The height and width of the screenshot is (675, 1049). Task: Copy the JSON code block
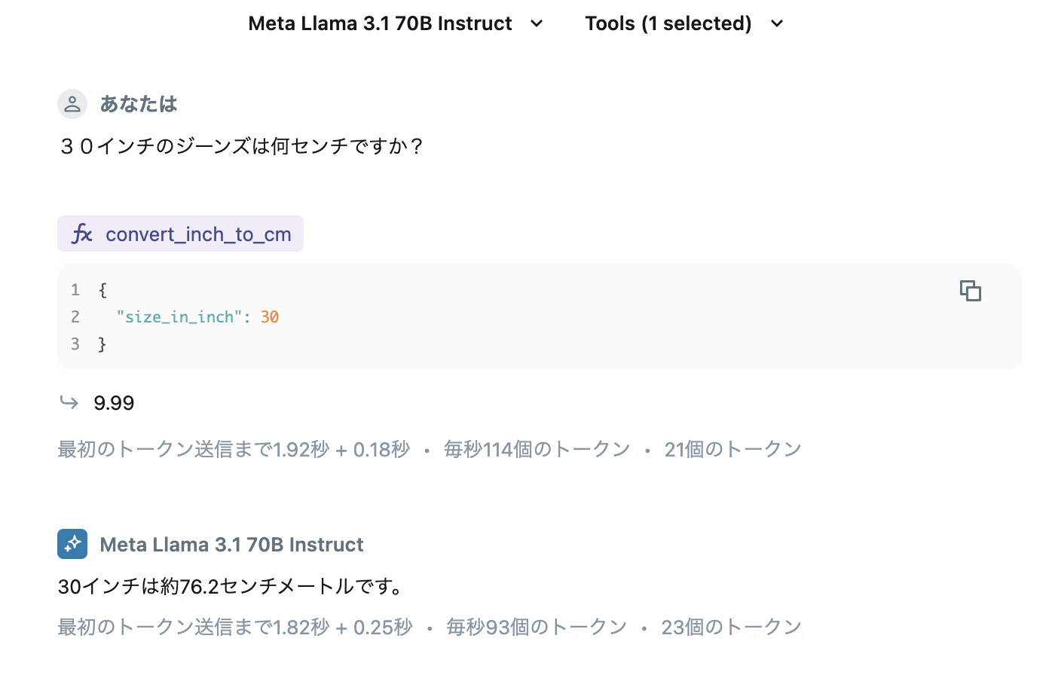[x=970, y=290]
